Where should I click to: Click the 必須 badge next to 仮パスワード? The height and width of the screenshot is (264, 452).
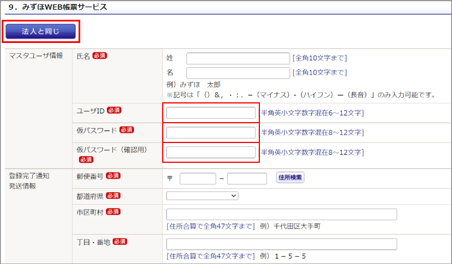click(x=127, y=130)
